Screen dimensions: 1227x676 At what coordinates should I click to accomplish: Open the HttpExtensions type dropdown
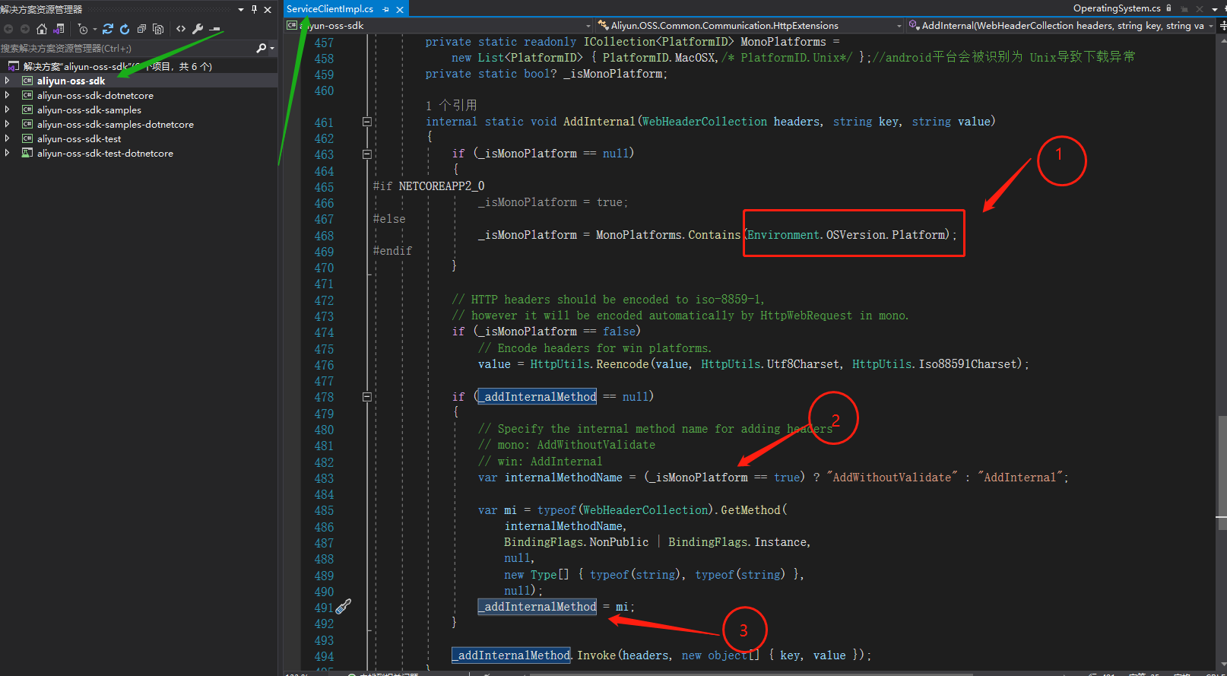click(x=750, y=25)
